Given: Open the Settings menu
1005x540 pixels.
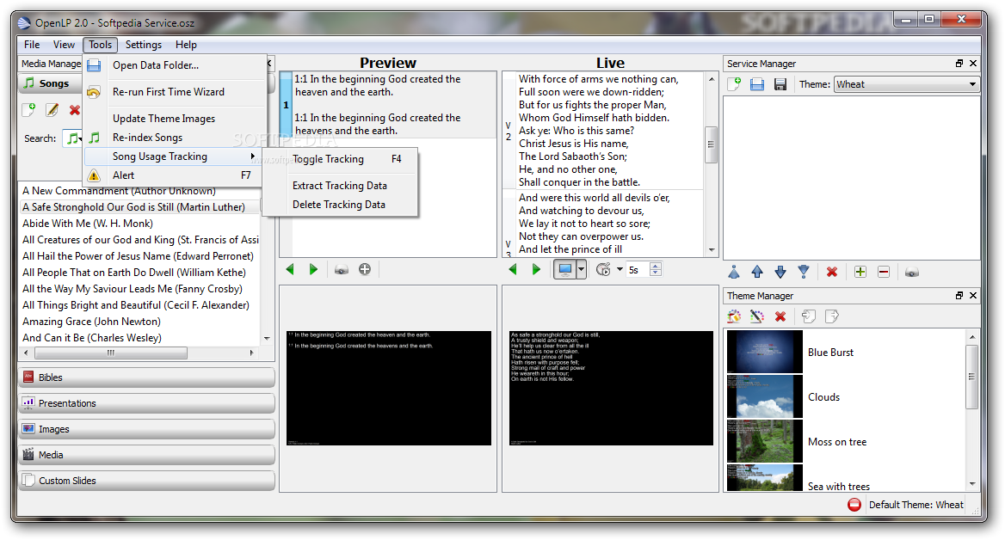Looking at the screenshot, I should pyautogui.click(x=144, y=44).
